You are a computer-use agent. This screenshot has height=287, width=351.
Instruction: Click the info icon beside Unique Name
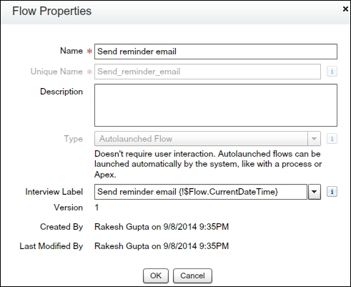(332, 72)
